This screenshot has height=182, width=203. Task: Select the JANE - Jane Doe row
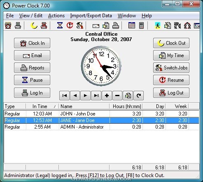[x=101, y=120]
